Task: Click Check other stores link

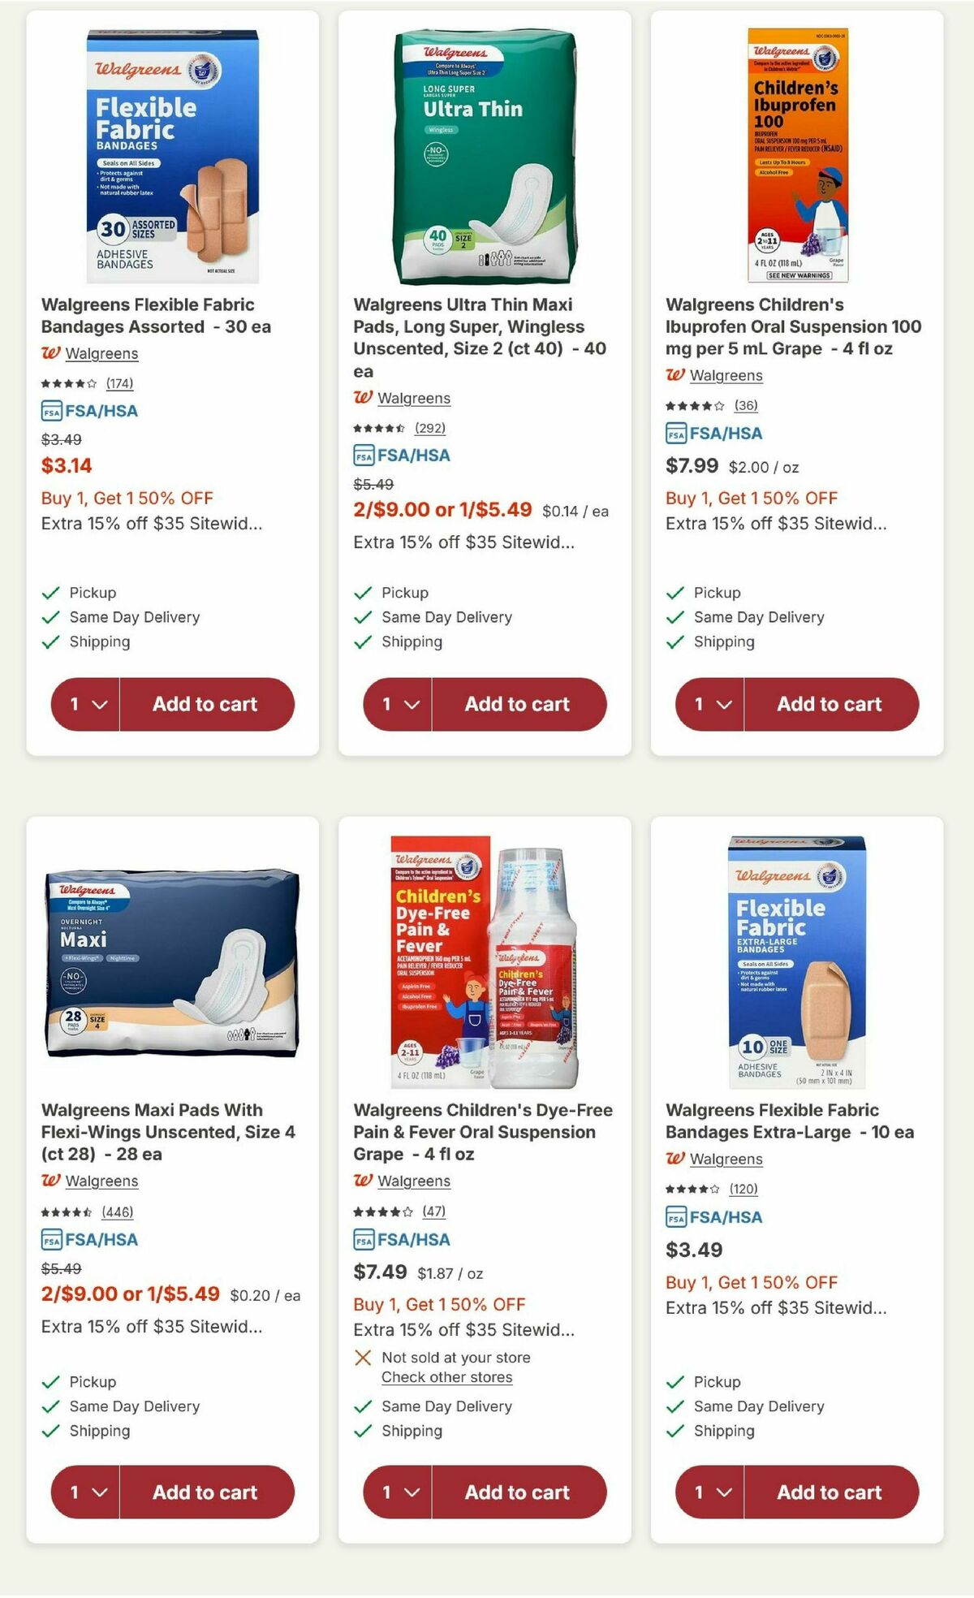Action: click(446, 1377)
